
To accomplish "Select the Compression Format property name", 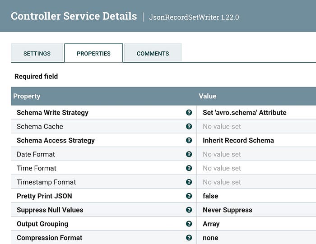I will 50,238.
